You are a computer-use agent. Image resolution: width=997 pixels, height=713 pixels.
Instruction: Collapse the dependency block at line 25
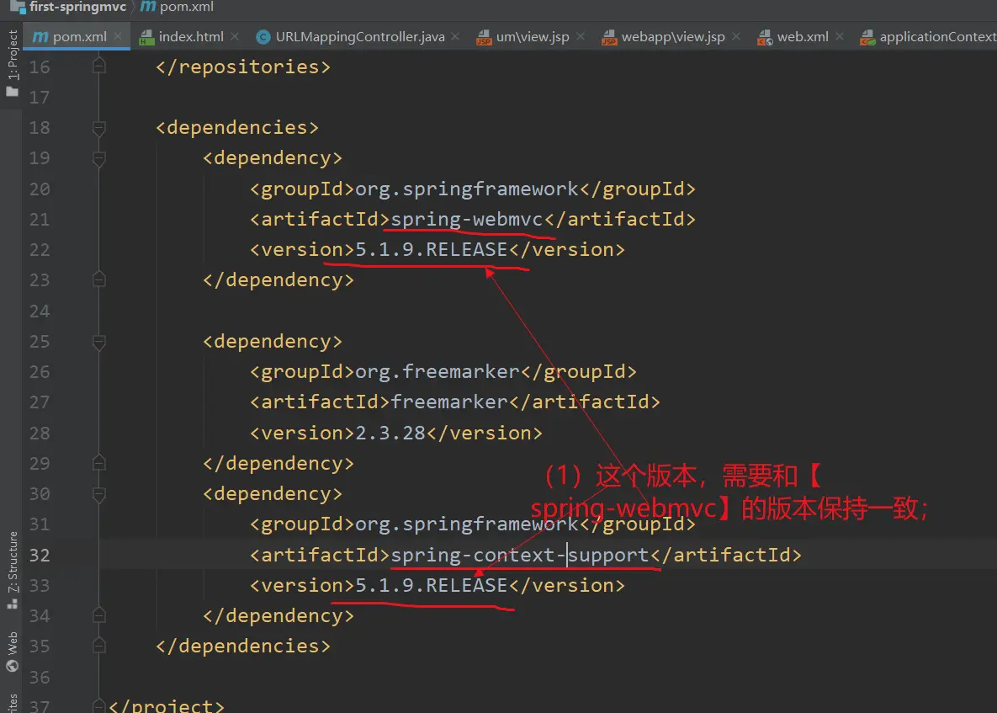pos(99,343)
